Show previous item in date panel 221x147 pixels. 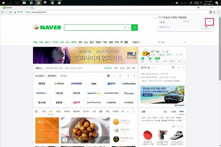(x=179, y=67)
